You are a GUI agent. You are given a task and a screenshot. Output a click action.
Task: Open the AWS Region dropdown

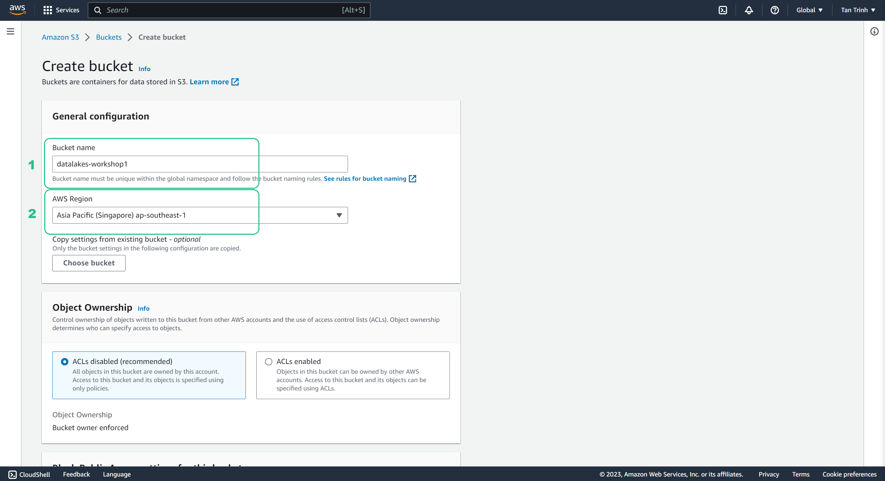pos(200,215)
